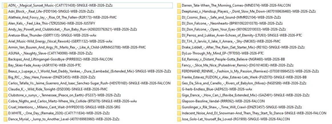Click folder icon of DJ_Don_Falcone Open_Your_Eyes
332x124 pixels.
point(179,29)
